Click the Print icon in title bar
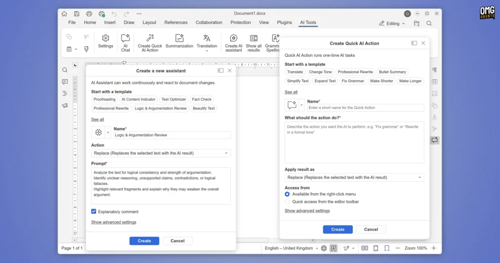The height and width of the screenshot is (263, 500). tap(89, 14)
